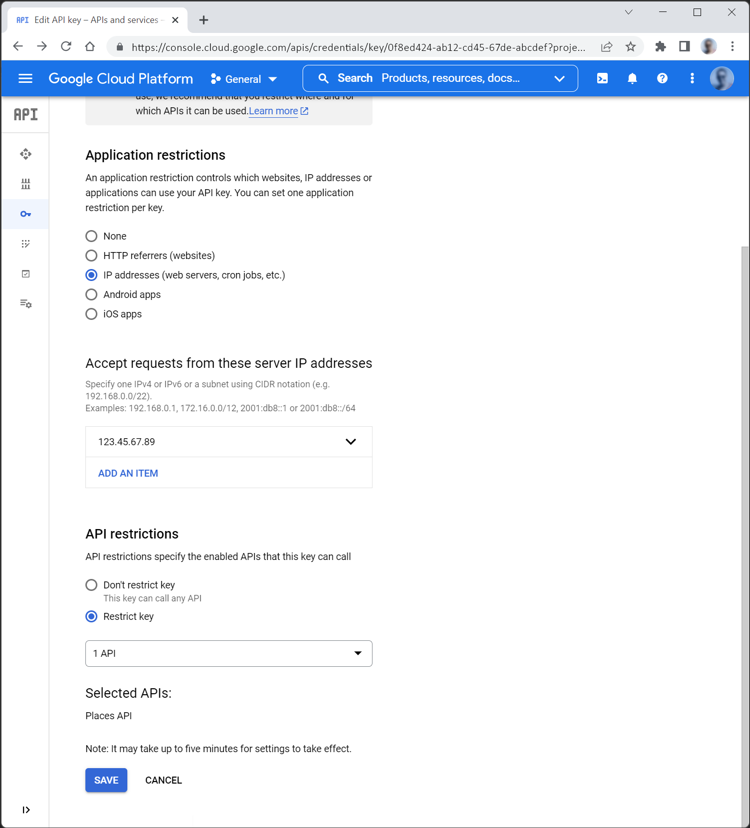750x828 pixels.
Task: Expand the collapsed sidebar panel
Action: pyautogui.click(x=26, y=810)
